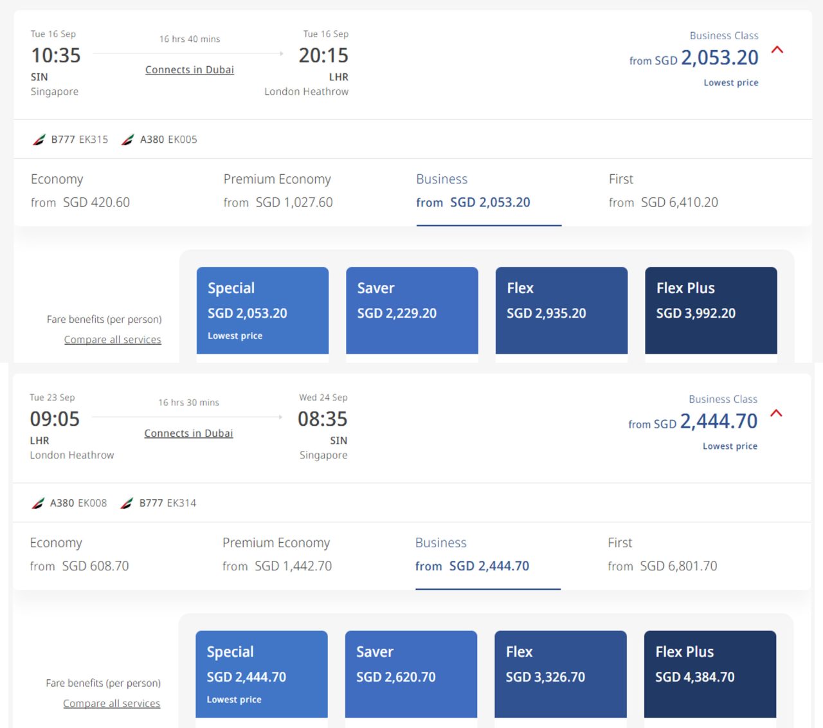Viewport: 823px width, 728px height.
Task: Click flight number EK315
Action: click(94, 140)
